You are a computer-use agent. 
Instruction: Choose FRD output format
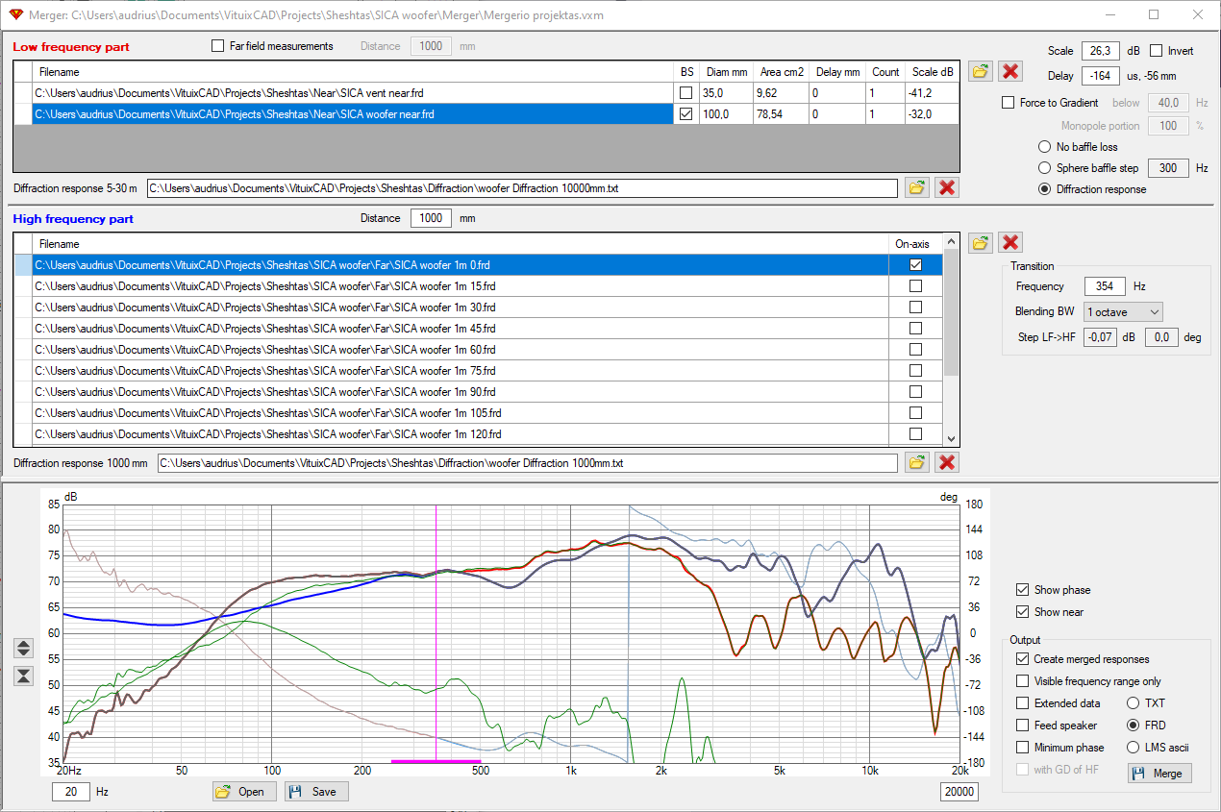pos(1133,726)
